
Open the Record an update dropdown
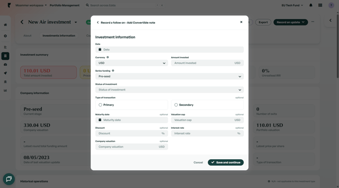(290, 22)
